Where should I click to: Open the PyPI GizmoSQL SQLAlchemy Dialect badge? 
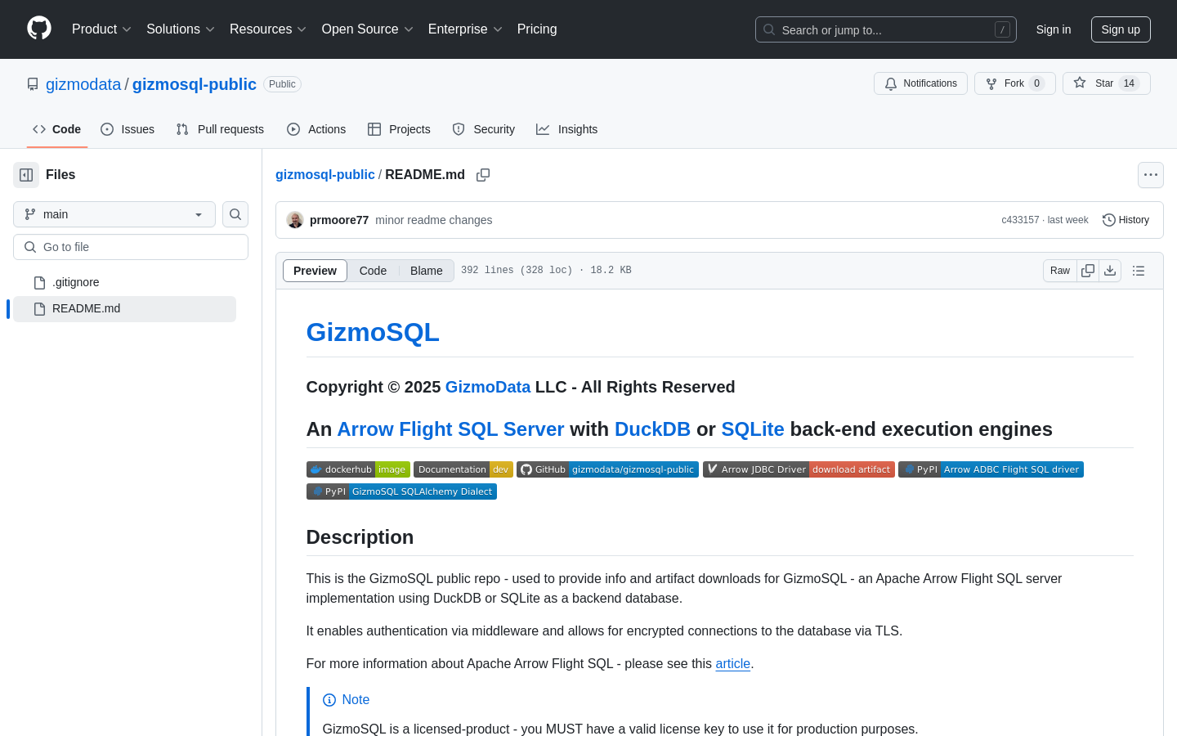[401, 491]
